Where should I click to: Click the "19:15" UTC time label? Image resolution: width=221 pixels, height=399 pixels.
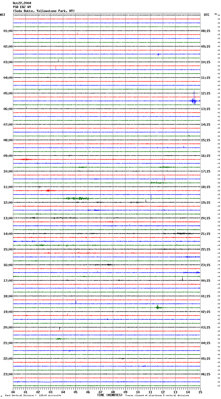pyautogui.click(x=206, y=203)
